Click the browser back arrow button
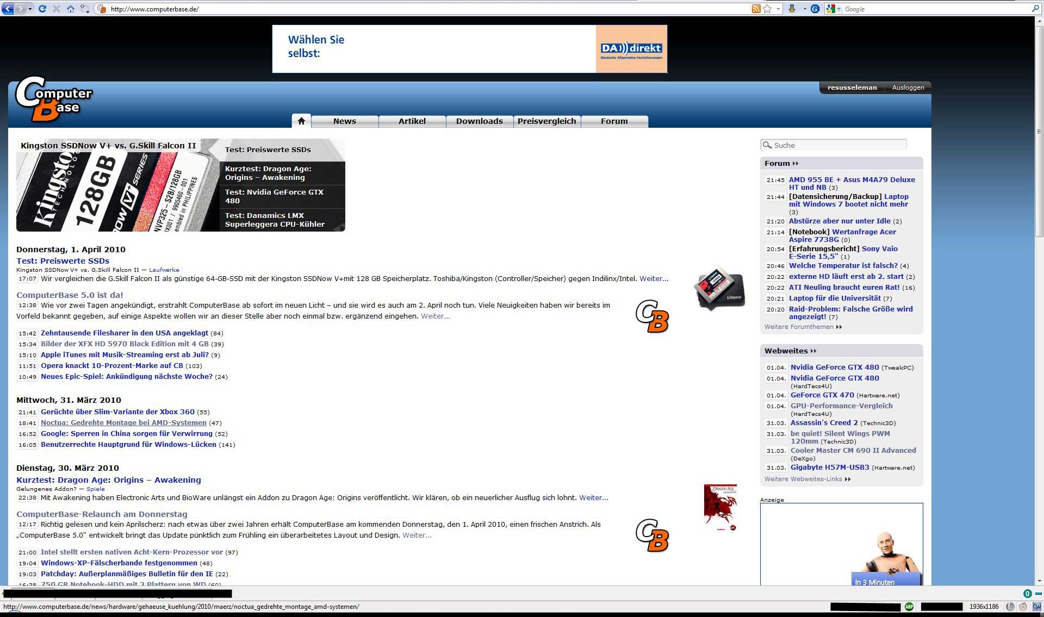Screen dimensions: 1044x617 click(8, 9)
